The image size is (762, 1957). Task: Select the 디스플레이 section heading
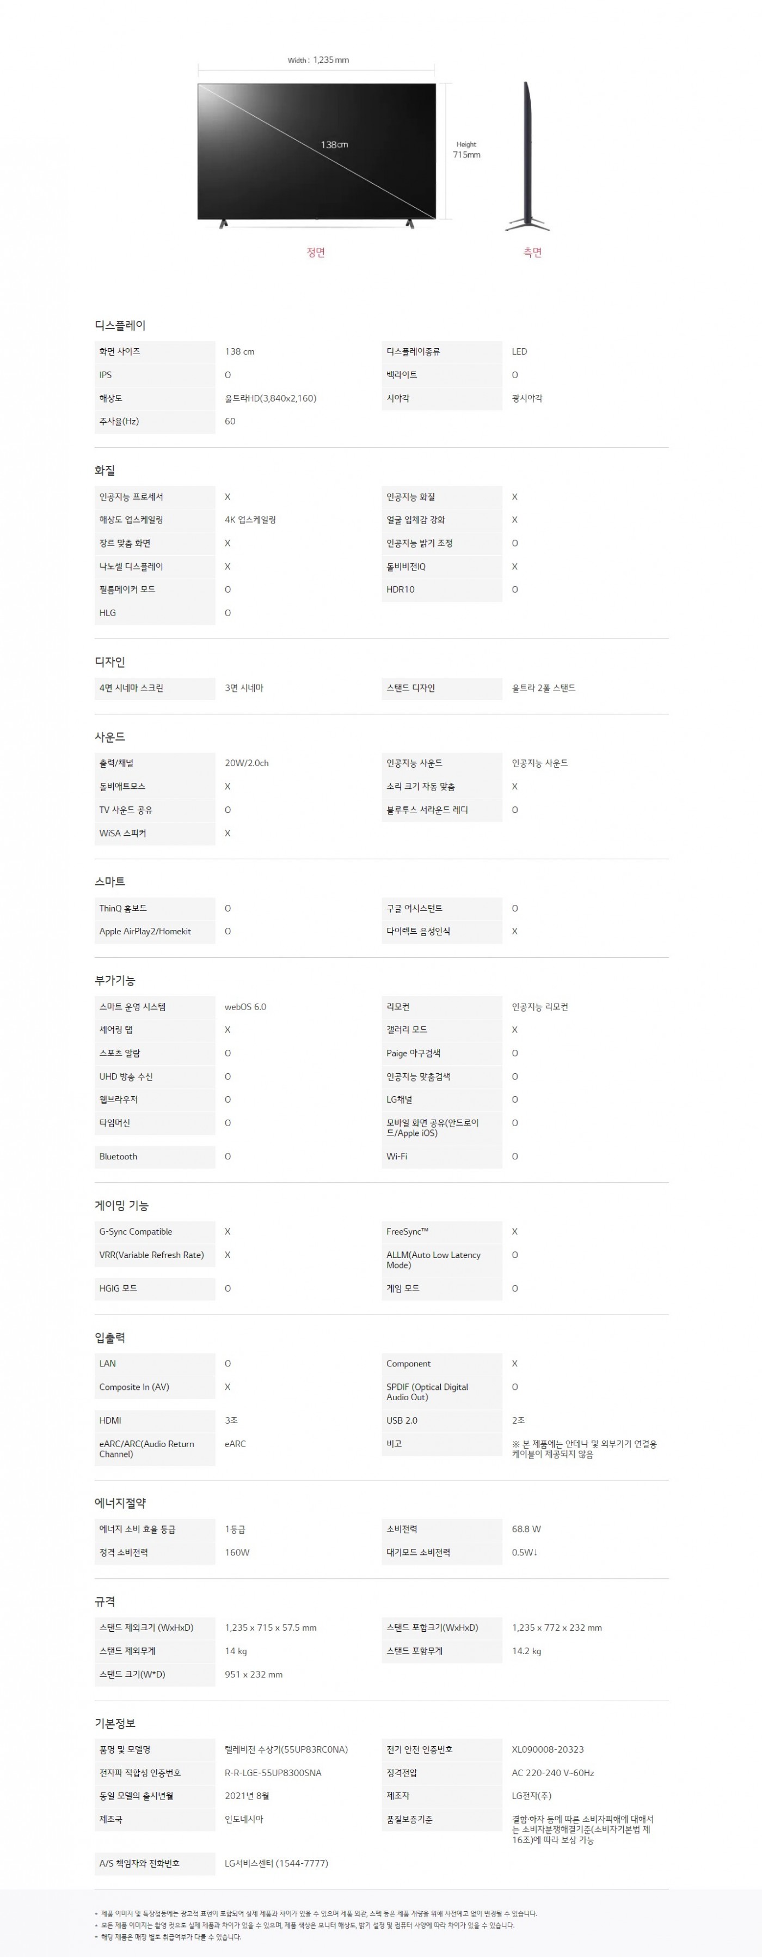120,325
